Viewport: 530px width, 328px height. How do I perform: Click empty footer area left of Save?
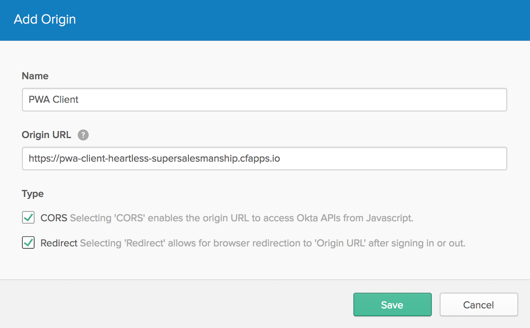(177, 305)
